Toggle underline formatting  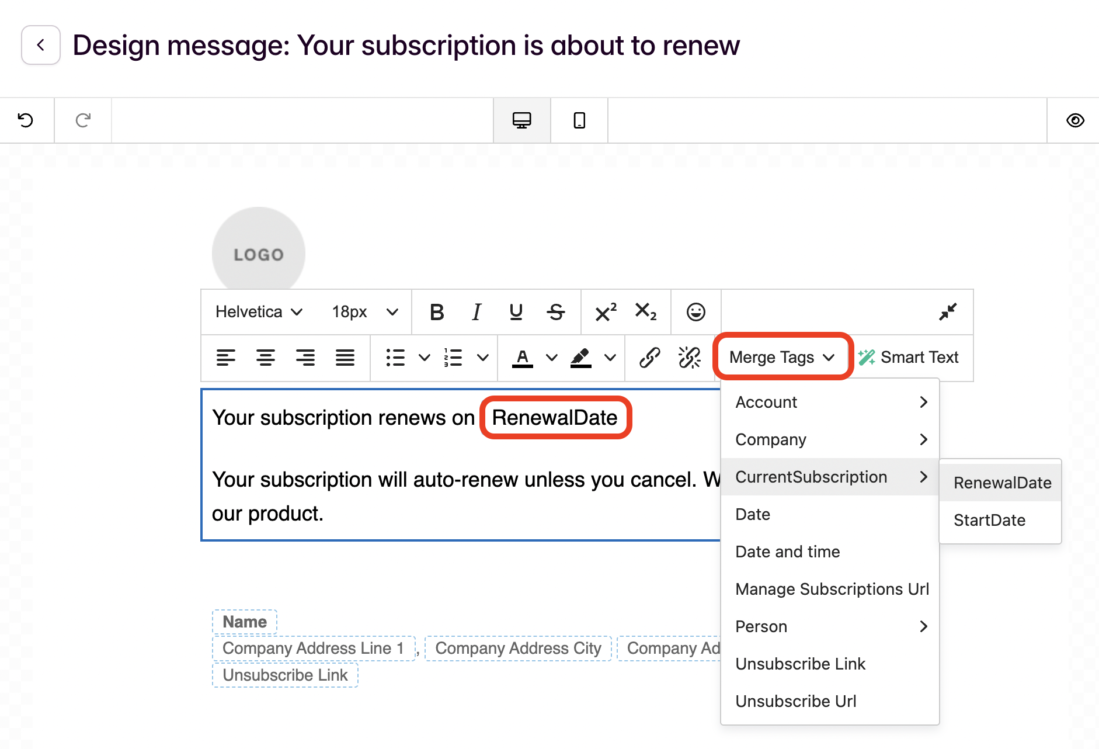pyautogui.click(x=516, y=312)
